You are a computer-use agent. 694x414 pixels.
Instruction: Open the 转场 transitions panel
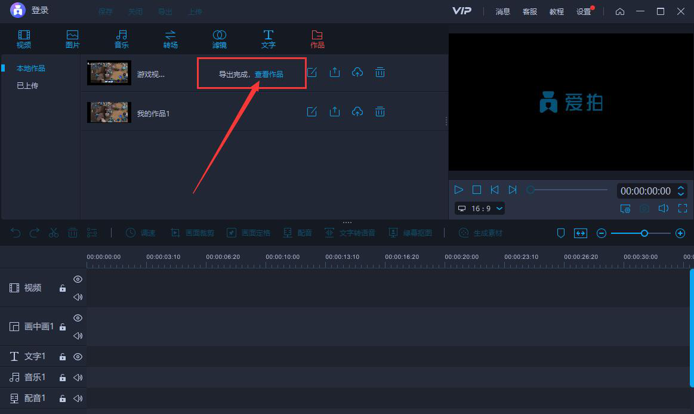(x=171, y=39)
